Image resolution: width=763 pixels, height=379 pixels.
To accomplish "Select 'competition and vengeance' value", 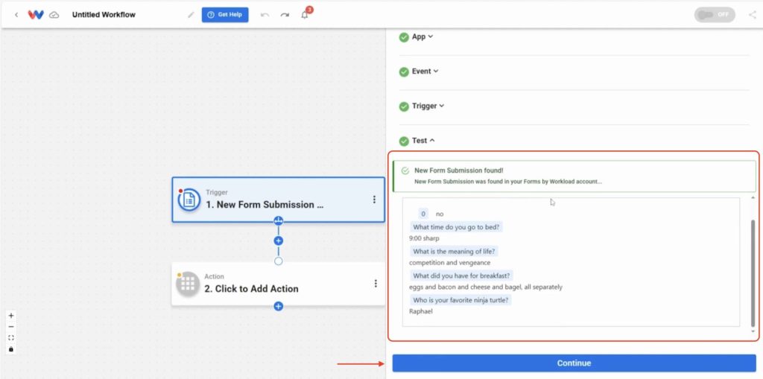I will pyautogui.click(x=449, y=263).
